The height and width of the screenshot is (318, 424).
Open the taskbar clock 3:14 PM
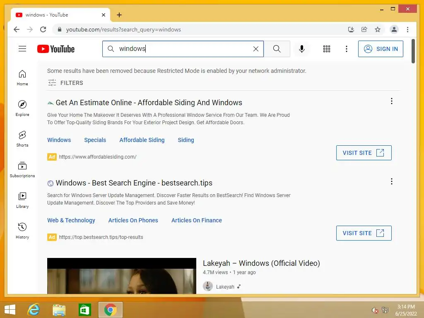pos(406,310)
